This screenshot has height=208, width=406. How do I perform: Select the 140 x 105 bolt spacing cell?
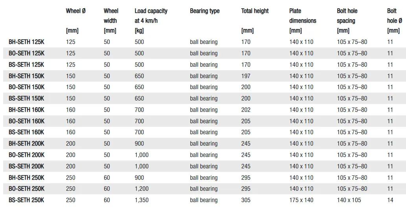click(349, 200)
